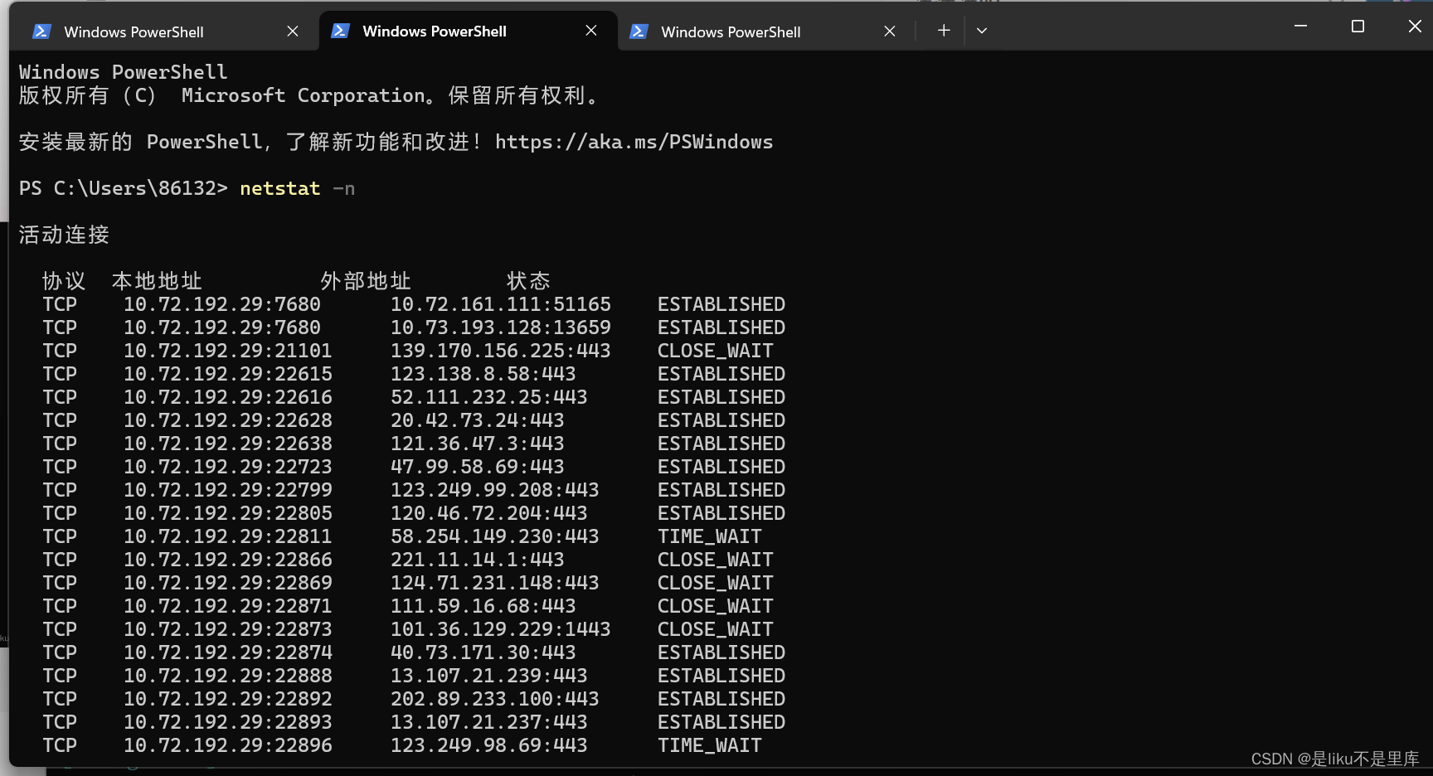Close the third Windows PowerShell tab
Image resolution: width=1433 pixels, height=776 pixels.
tap(890, 32)
